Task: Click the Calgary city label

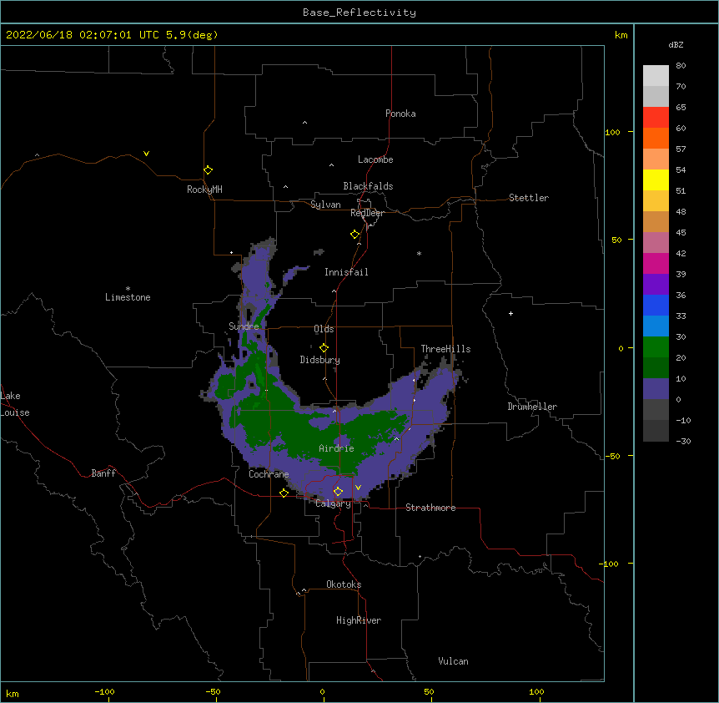Action: 334,503
